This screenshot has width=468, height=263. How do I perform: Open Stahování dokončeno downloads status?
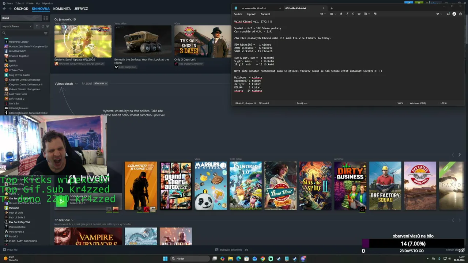[x=232, y=250]
